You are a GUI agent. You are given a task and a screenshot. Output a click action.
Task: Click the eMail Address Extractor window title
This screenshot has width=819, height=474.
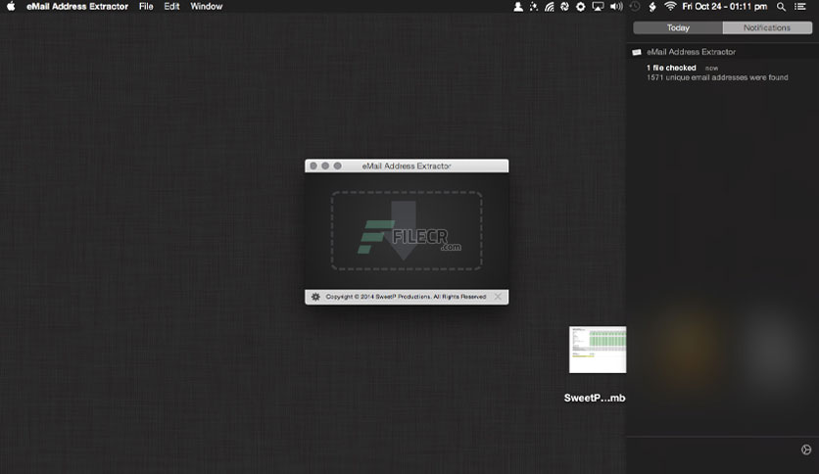[x=407, y=166]
